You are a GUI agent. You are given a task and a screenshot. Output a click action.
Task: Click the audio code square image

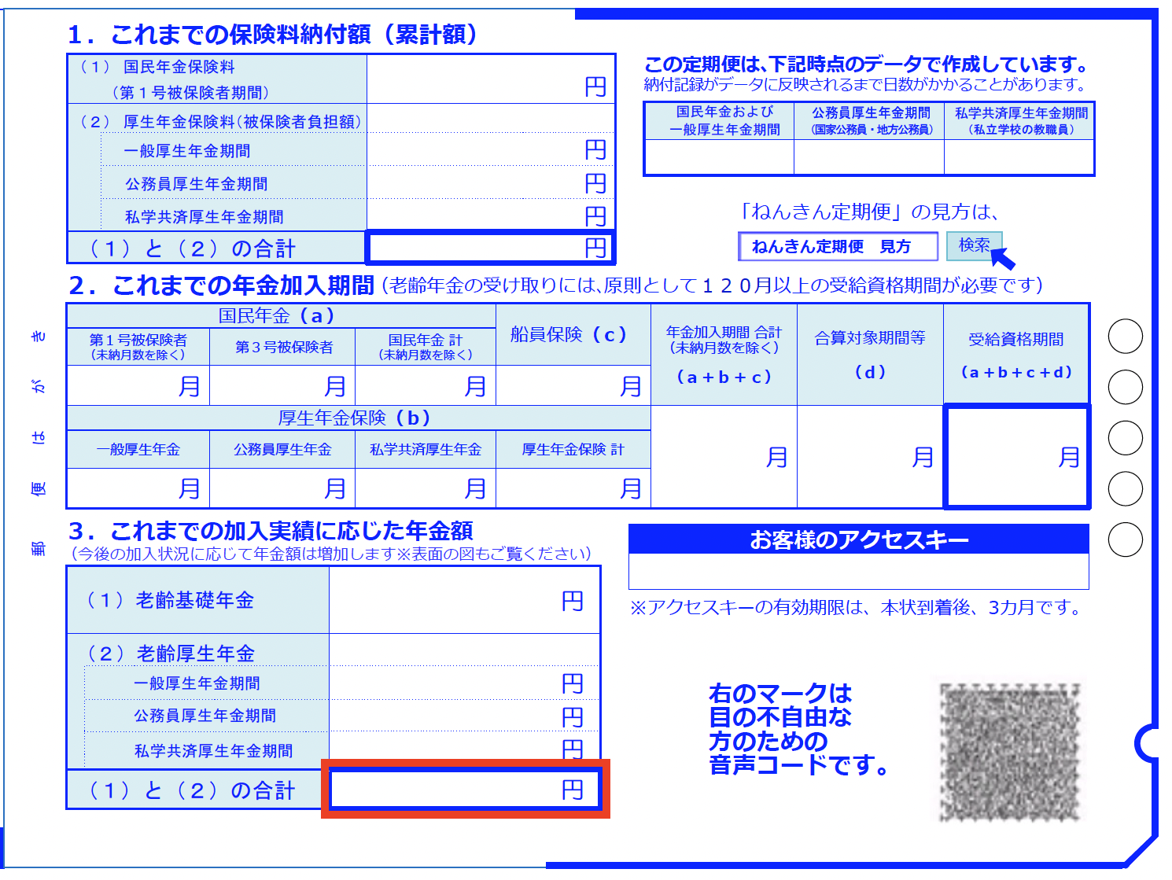[x=1010, y=751]
